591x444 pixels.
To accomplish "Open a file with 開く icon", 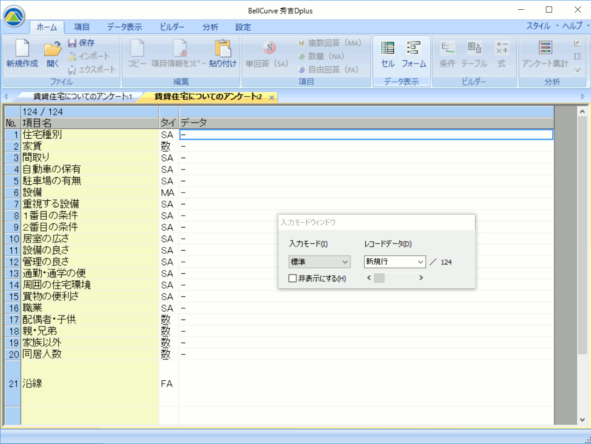I will click(53, 54).
